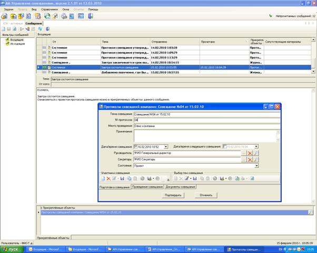
Task: Open the Состояние dropdown
Action: [256, 166]
